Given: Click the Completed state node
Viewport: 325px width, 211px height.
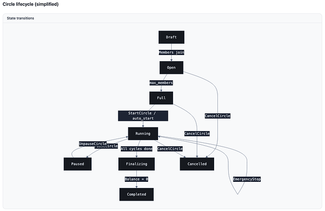Looking at the screenshot, I should pyautogui.click(x=136, y=194).
